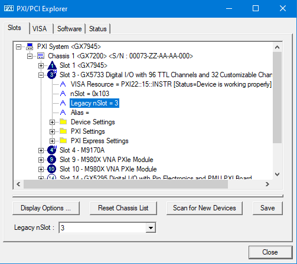Click the tree scroll down arrow
The image size is (297, 264).
(x=278, y=174)
